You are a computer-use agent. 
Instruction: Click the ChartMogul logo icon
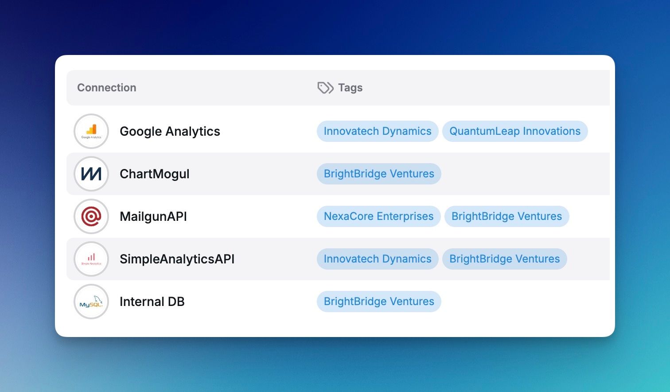pos(91,174)
